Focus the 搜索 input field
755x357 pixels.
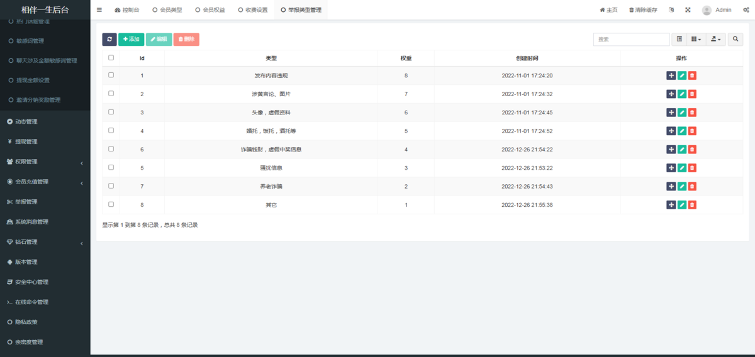click(x=631, y=40)
